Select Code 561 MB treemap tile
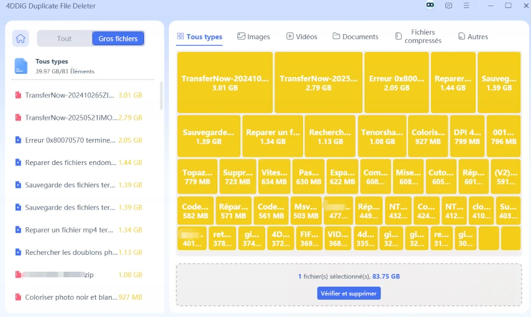The height and width of the screenshot is (317, 531). (271, 211)
